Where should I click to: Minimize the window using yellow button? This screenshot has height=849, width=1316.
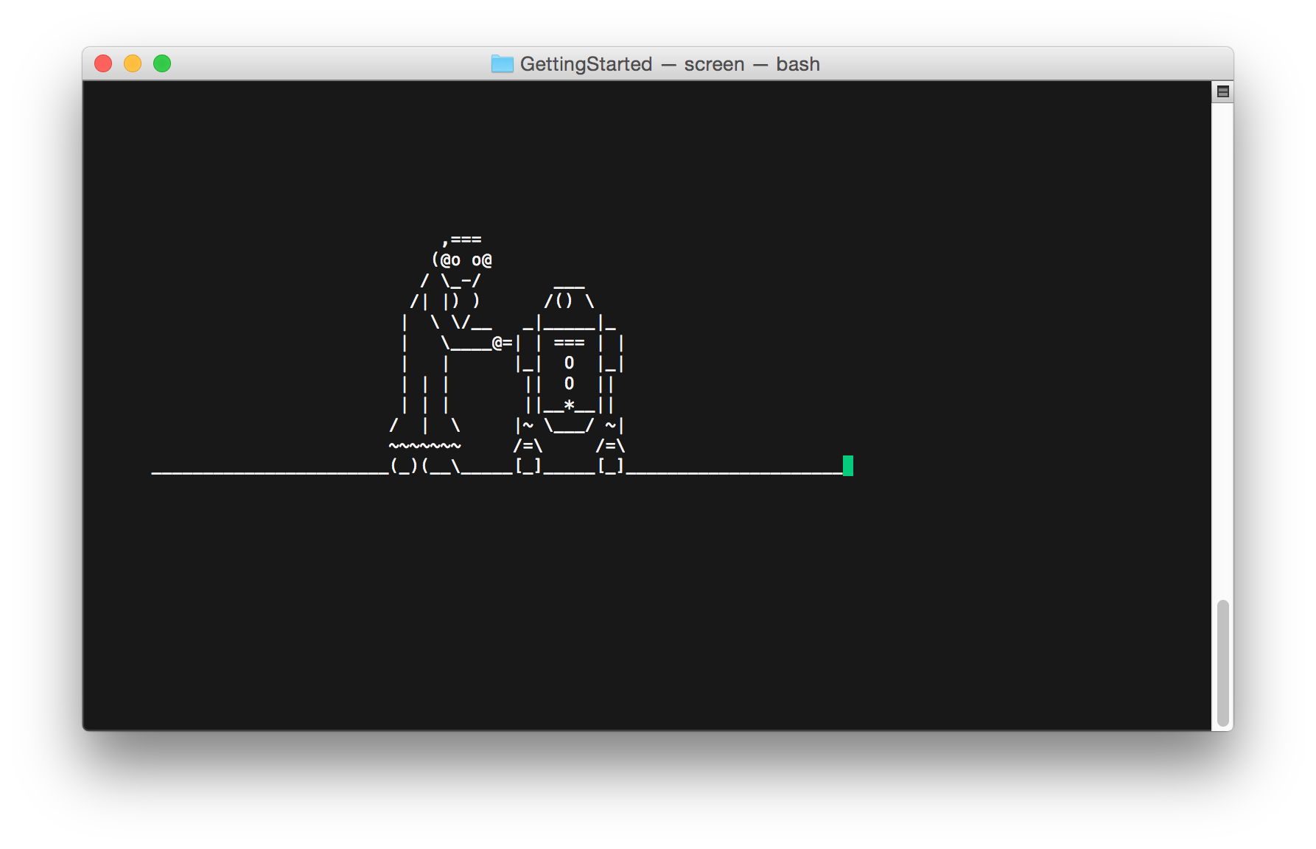[x=133, y=64]
